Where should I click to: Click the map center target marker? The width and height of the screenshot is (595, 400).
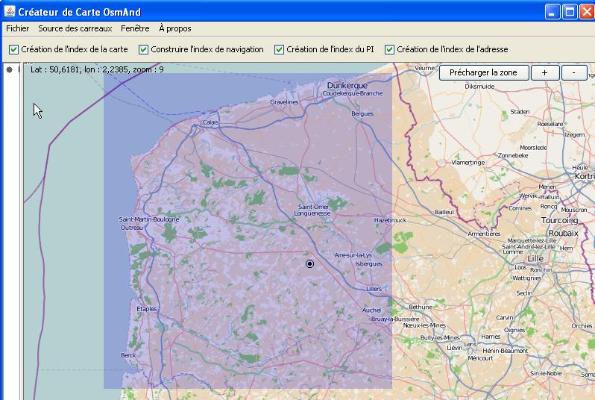pyautogui.click(x=309, y=263)
